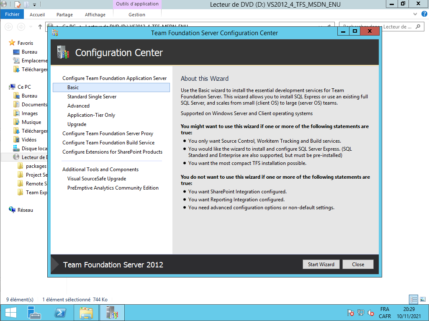Launch PowerShell from the taskbar
Viewport: 429px width, 321px height.
coord(60,313)
